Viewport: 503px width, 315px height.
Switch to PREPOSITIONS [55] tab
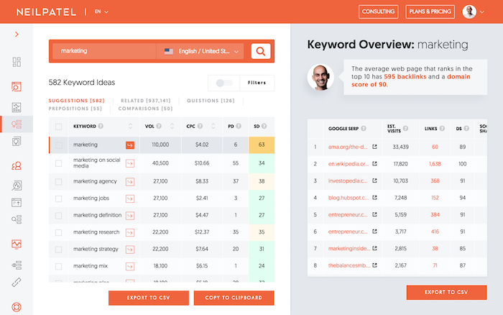click(75, 109)
